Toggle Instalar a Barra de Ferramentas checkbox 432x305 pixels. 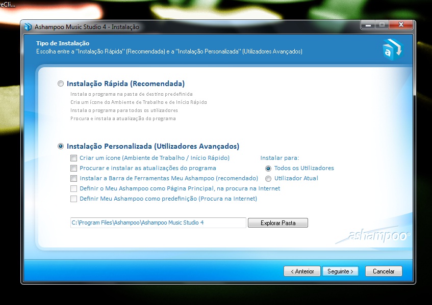point(73,179)
